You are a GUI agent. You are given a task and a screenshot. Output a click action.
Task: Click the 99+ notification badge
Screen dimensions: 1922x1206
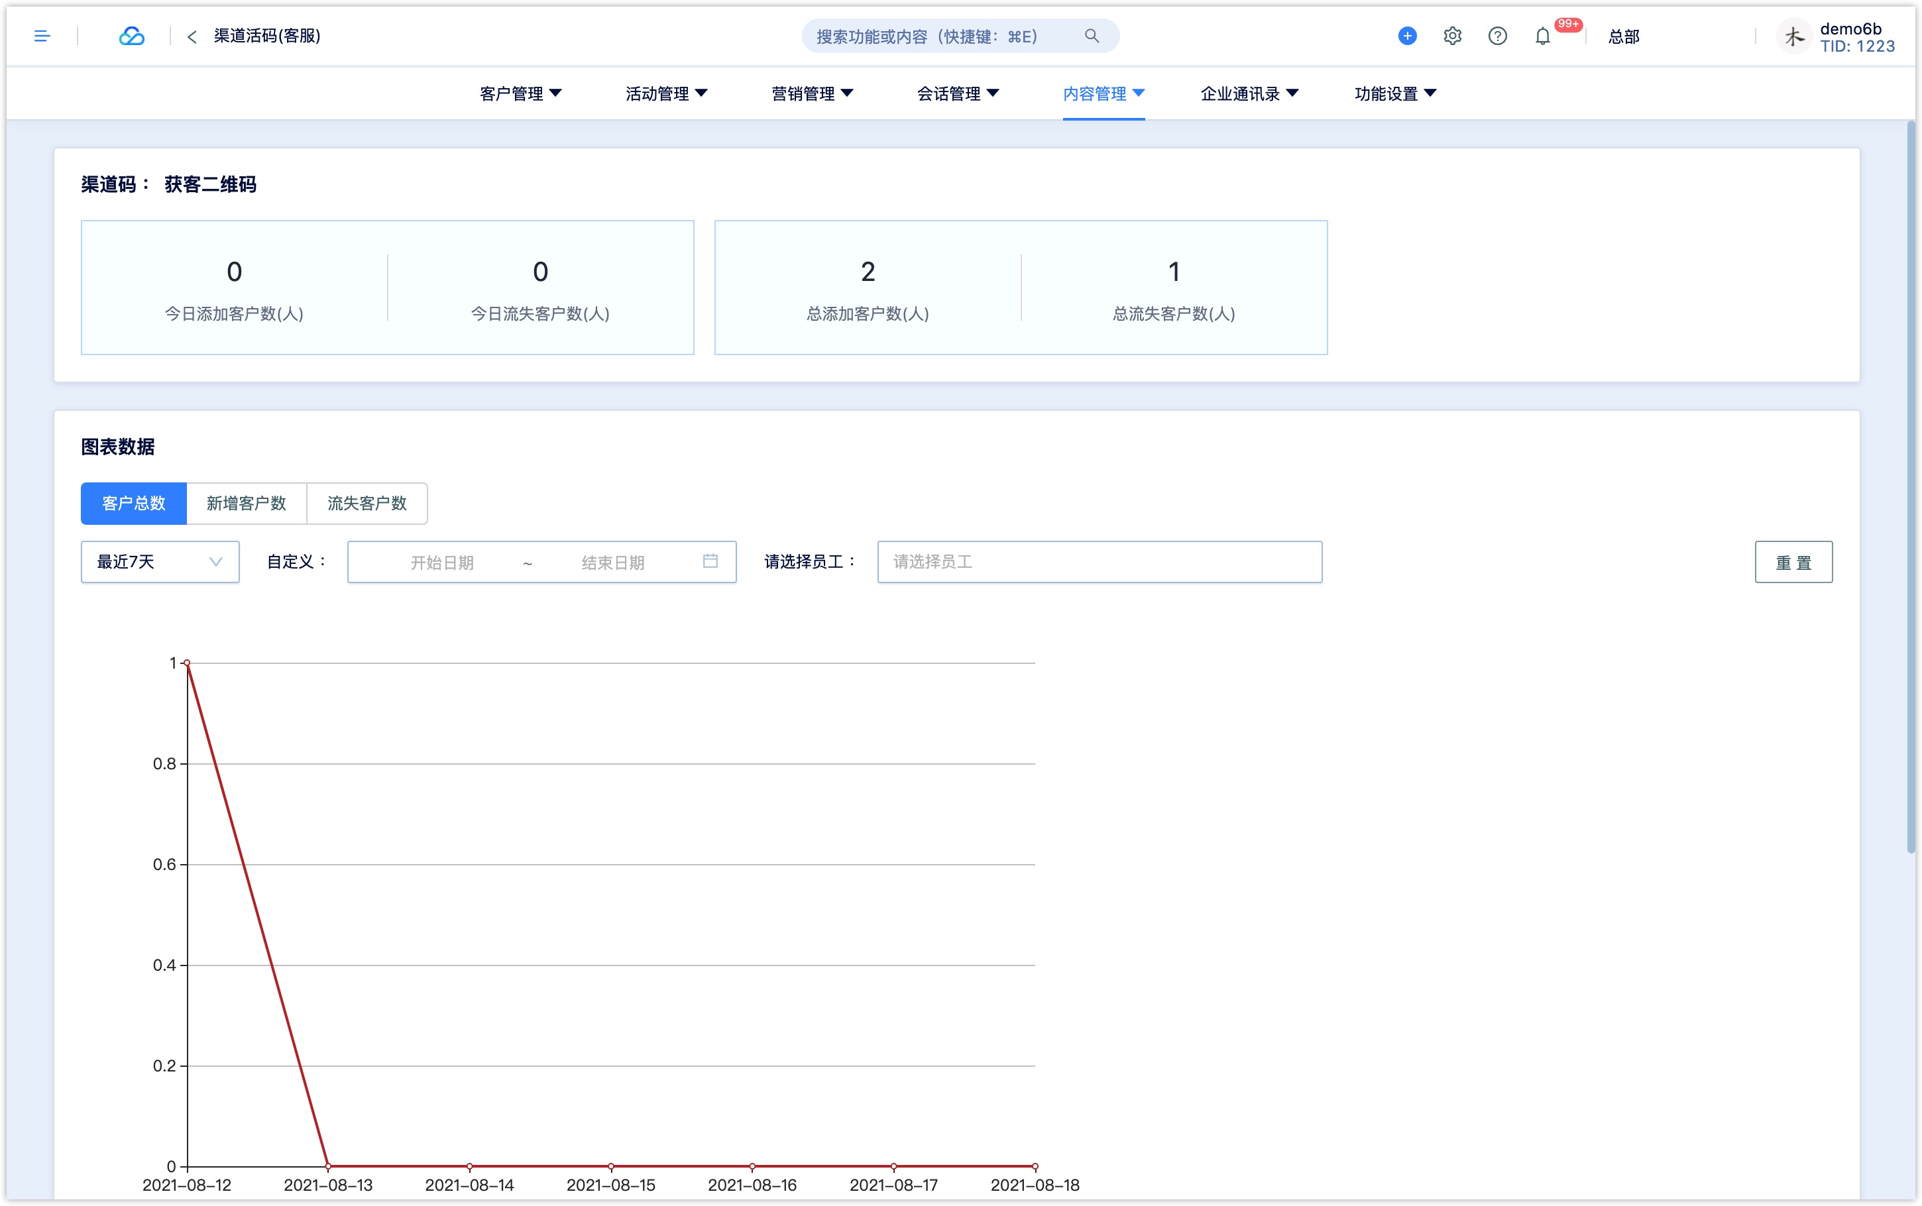(x=1568, y=24)
